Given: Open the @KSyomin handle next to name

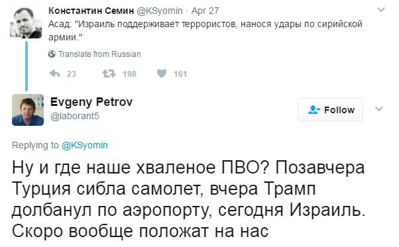Looking at the screenshot, I should [160, 11].
